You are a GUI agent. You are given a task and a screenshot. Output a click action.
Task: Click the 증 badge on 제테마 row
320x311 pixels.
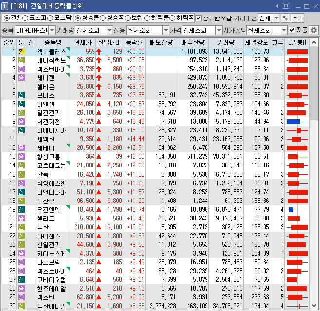pos(21,148)
